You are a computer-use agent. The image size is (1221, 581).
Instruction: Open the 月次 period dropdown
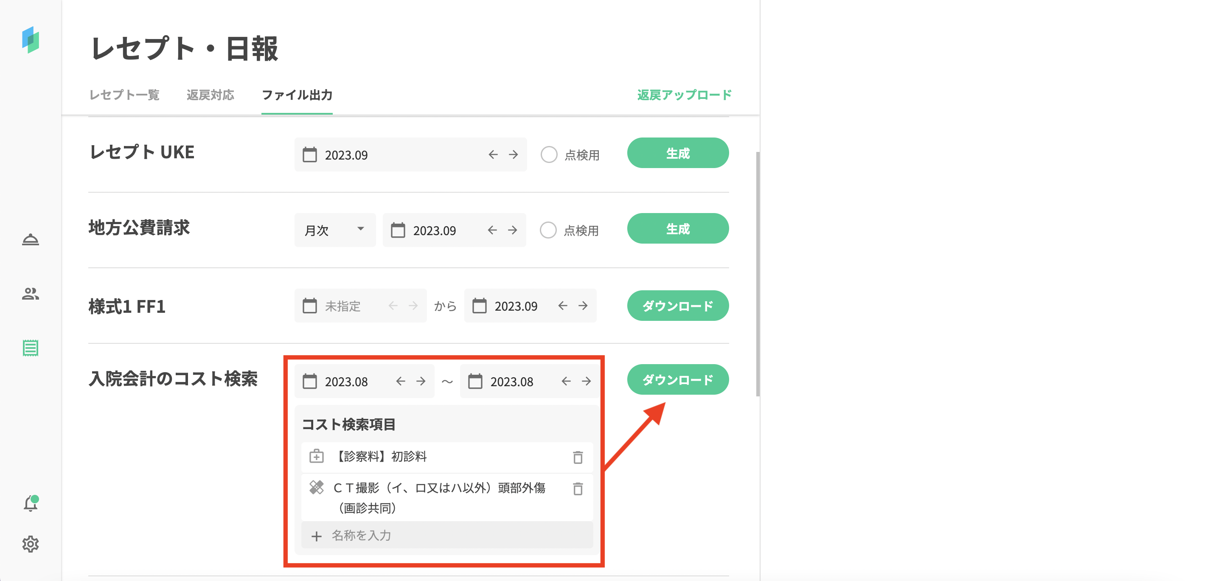point(334,230)
